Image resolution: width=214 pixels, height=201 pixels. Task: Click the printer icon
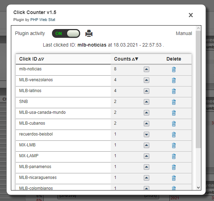coord(89,34)
